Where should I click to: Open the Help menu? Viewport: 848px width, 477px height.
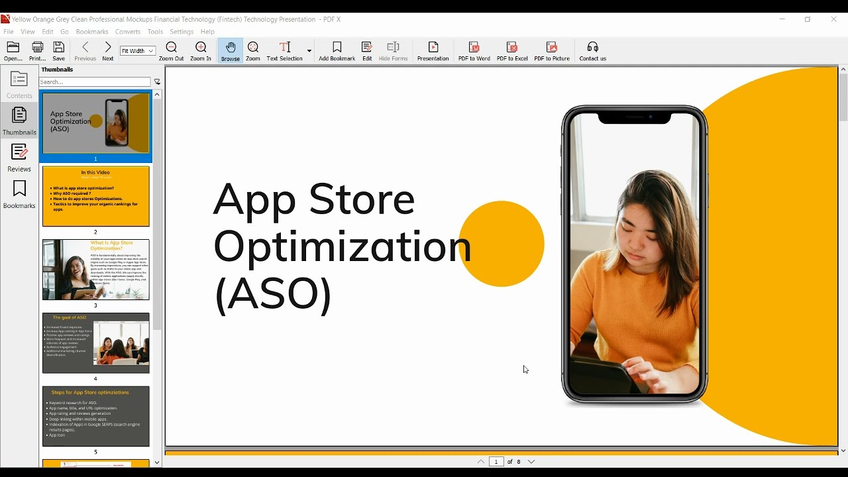click(207, 32)
